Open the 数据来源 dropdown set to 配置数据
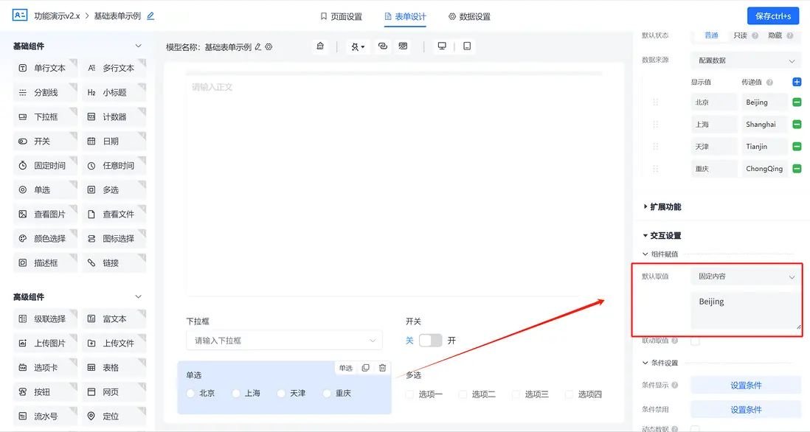 (744, 60)
